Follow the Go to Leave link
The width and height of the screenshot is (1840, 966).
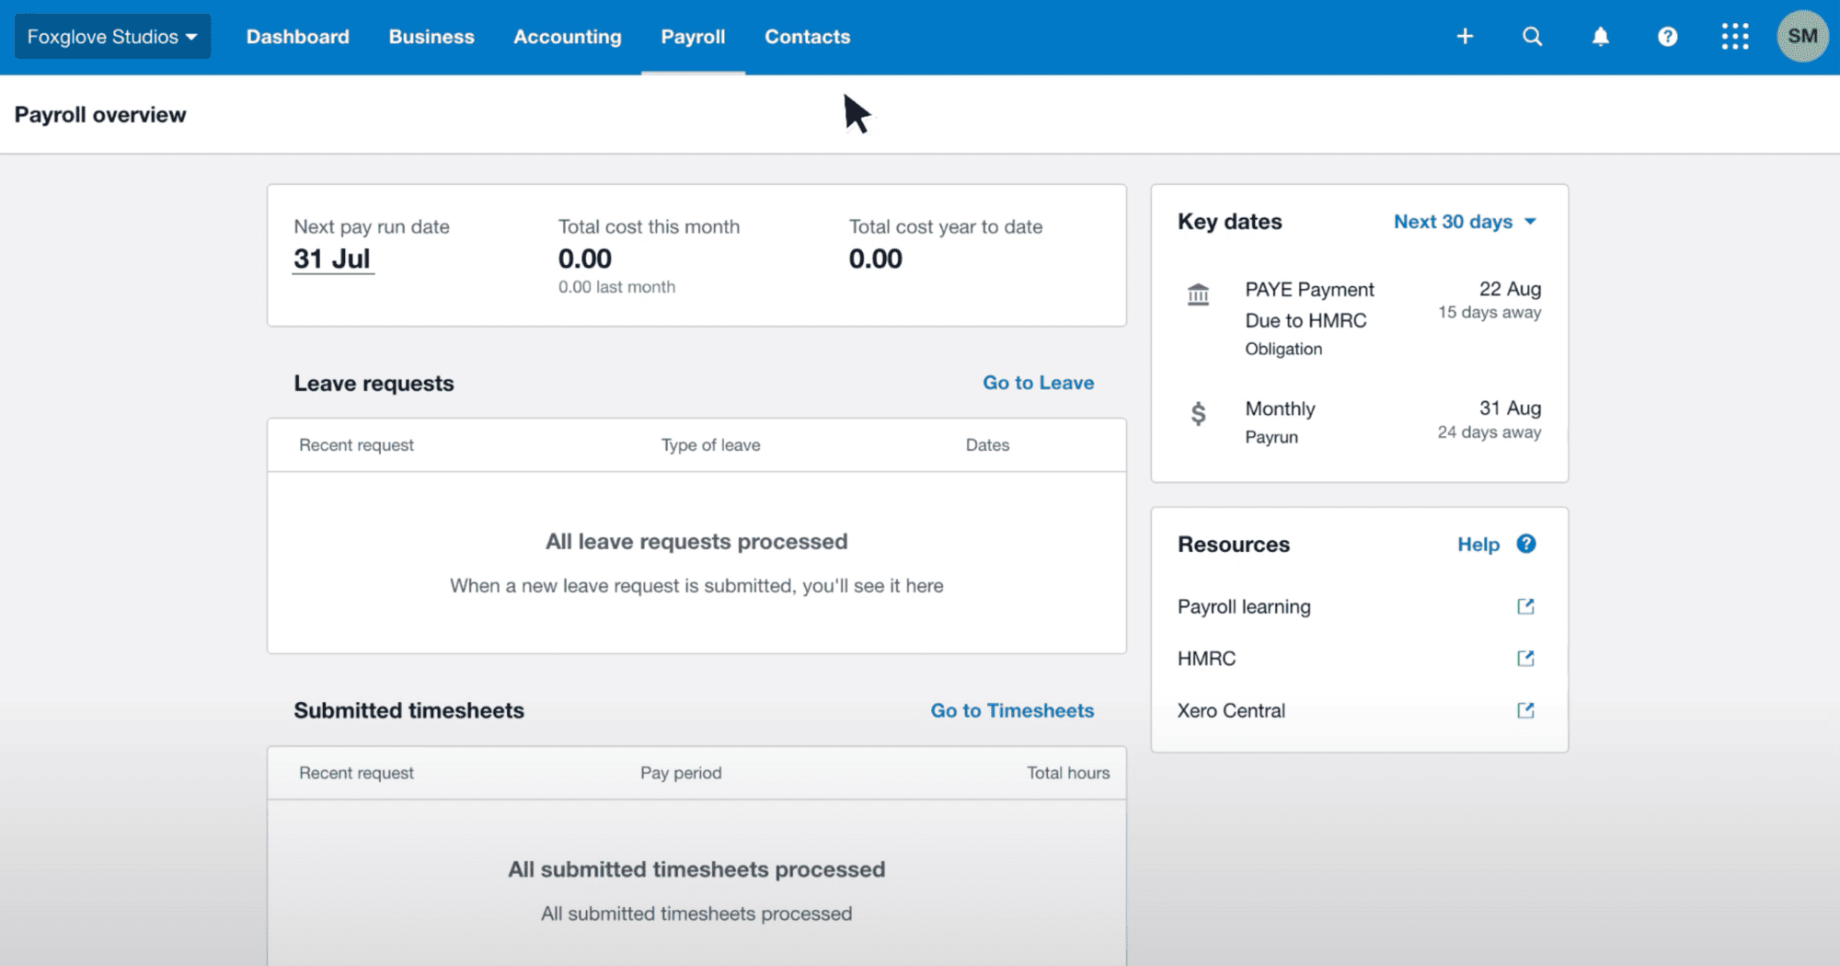[1038, 383]
